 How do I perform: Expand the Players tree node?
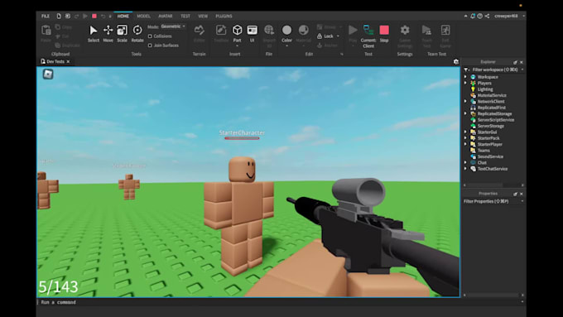pyautogui.click(x=465, y=83)
